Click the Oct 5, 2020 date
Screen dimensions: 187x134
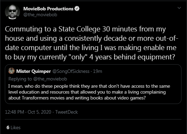coord(39,112)
